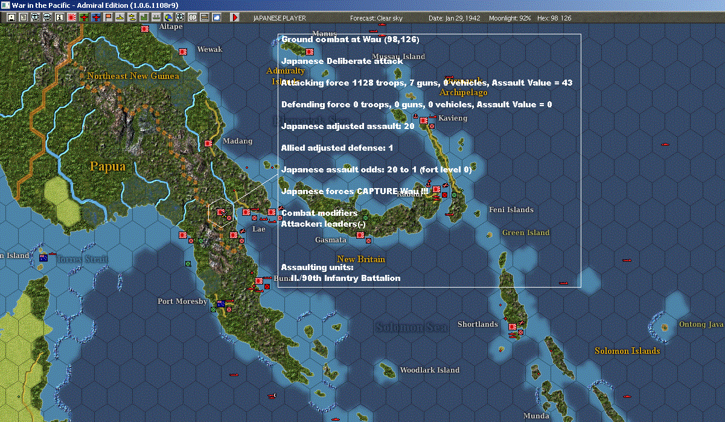Click the orange flag toolbar icon
This screenshot has height=422, width=725.
(x=108, y=17)
